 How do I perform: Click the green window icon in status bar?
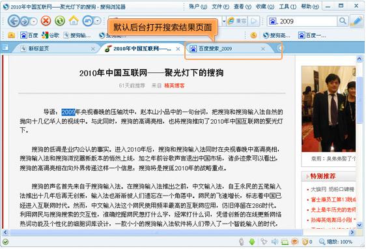pos(285,242)
